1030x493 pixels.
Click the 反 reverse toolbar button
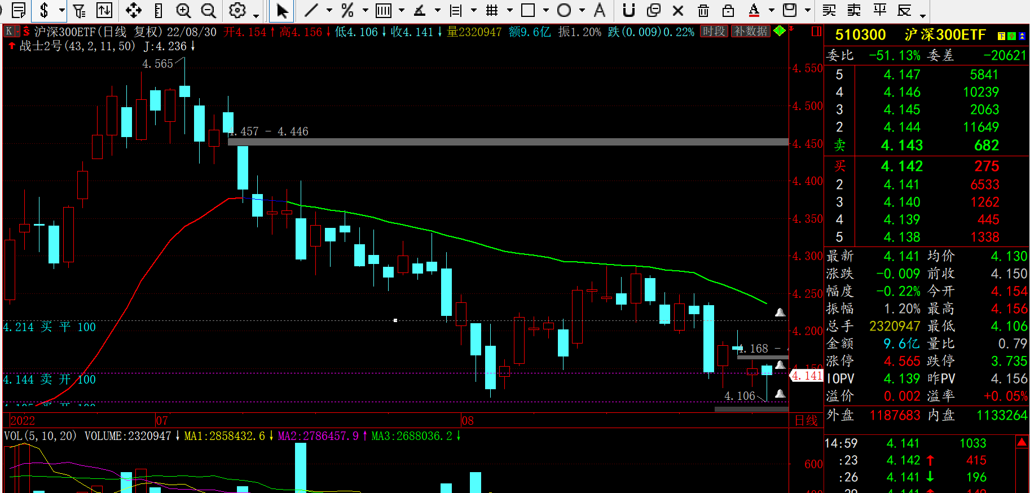click(904, 10)
